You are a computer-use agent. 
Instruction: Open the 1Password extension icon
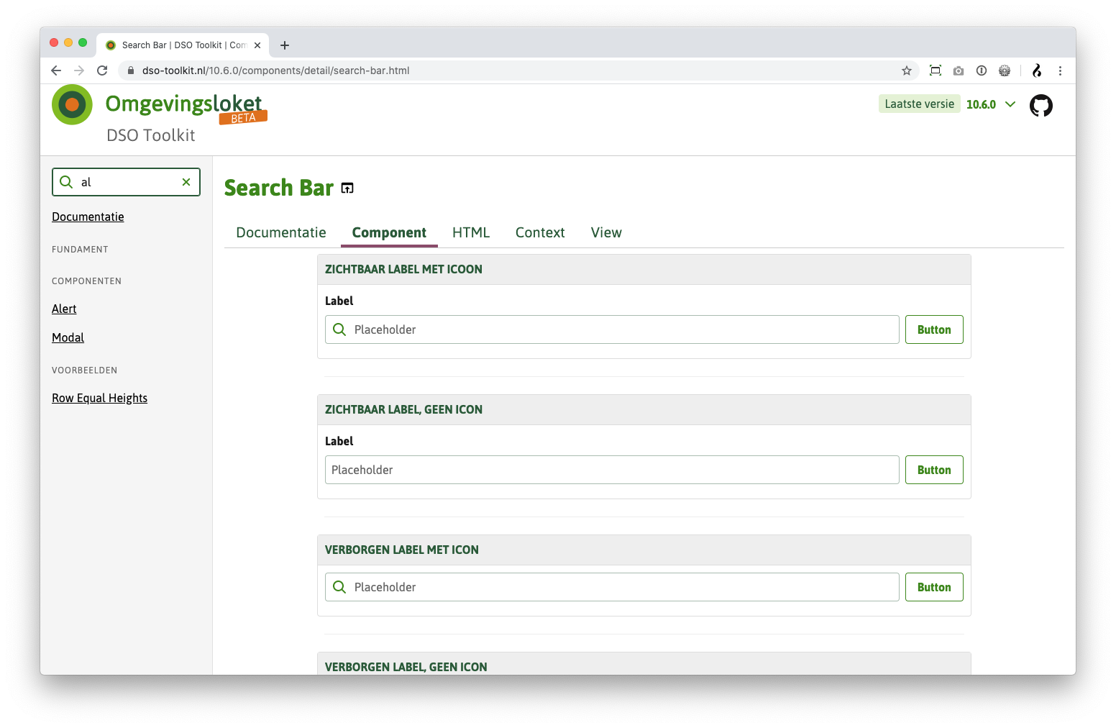[982, 70]
